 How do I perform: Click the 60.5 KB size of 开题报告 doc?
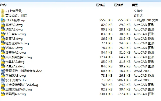107,71
